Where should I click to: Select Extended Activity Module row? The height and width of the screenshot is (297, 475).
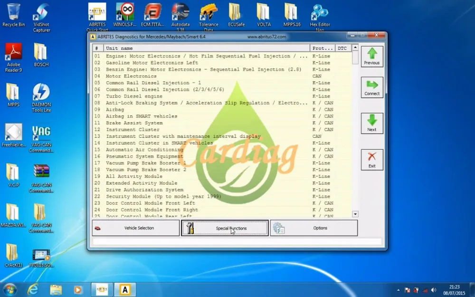coord(222,183)
